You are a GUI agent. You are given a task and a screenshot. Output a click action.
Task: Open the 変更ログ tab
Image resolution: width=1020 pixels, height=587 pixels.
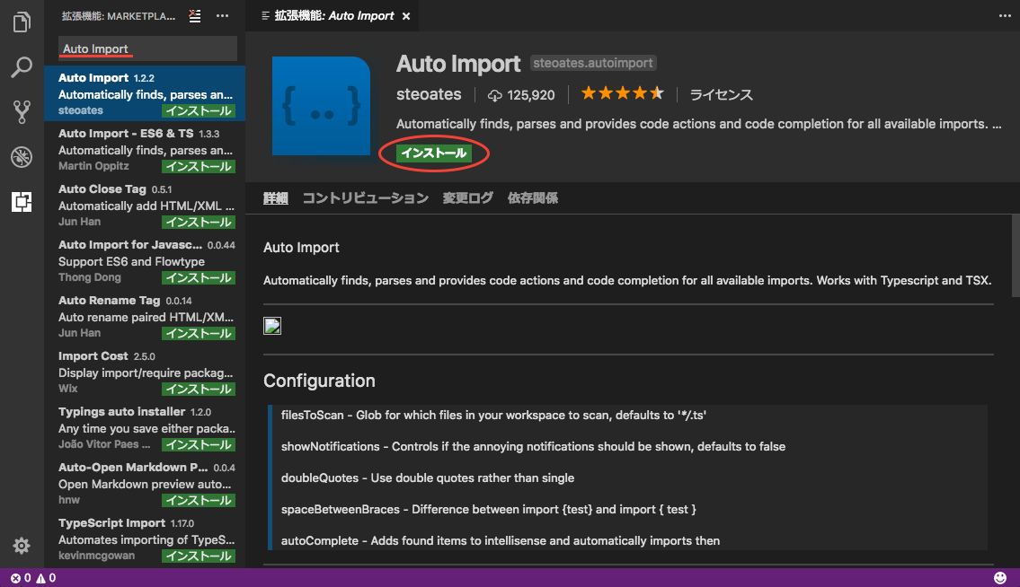(x=467, y=197)
